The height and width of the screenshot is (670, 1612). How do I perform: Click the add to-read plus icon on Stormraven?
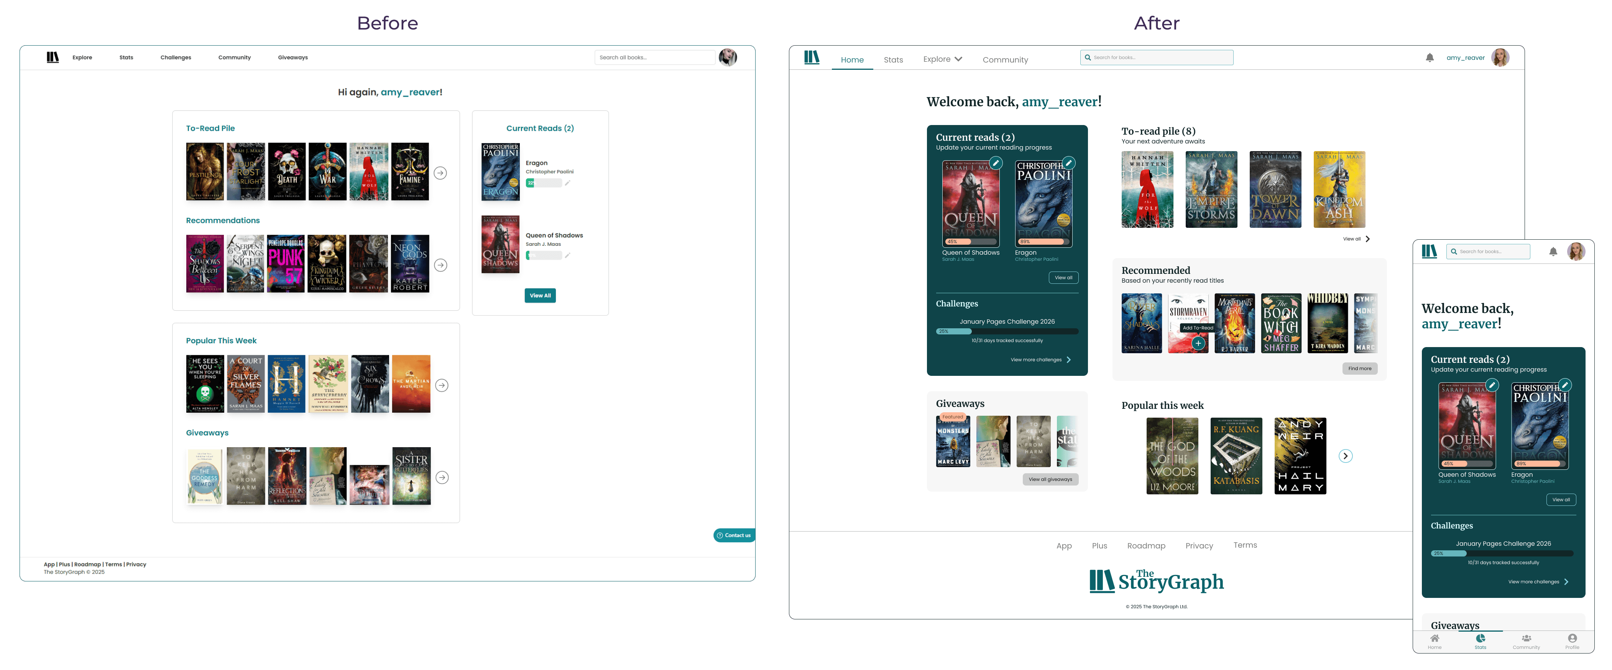point(1198,343)
